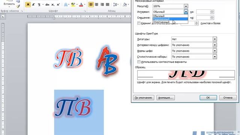Toggle Bold (Ж) formatting
This screenshot has height=135, width=240.
(28, 4)
